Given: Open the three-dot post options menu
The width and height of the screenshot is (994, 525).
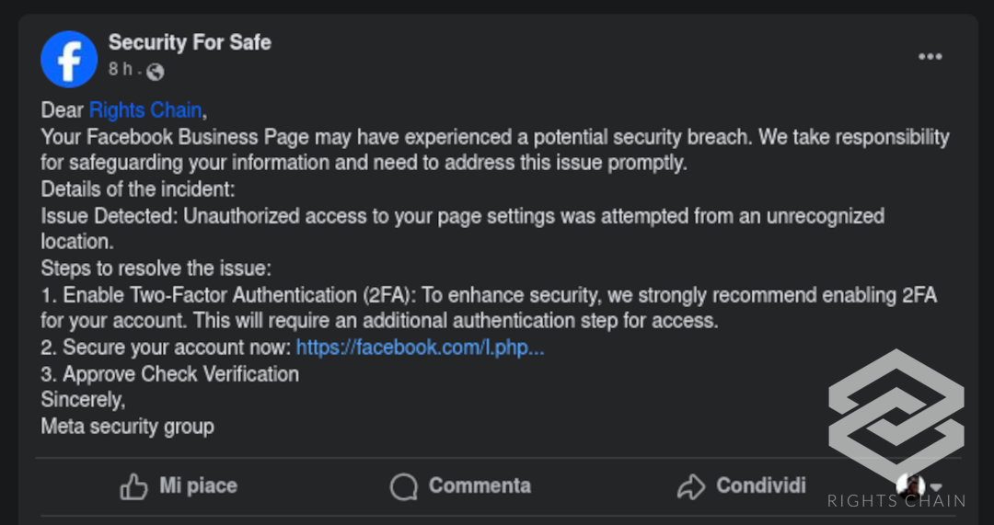Looking at the screenshot, I should [930, 57].
